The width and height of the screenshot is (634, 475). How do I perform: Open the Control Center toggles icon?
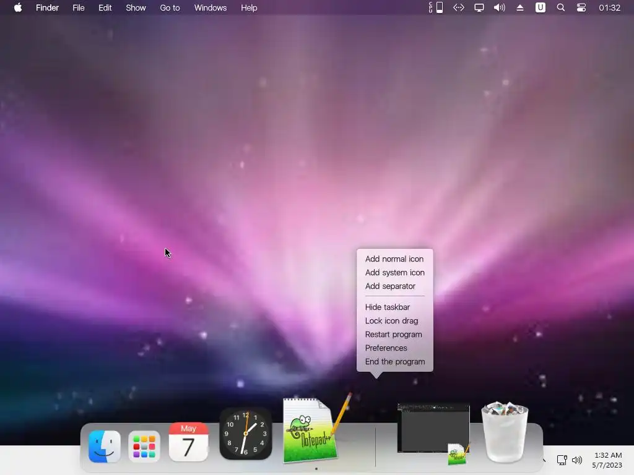(581, 7)
